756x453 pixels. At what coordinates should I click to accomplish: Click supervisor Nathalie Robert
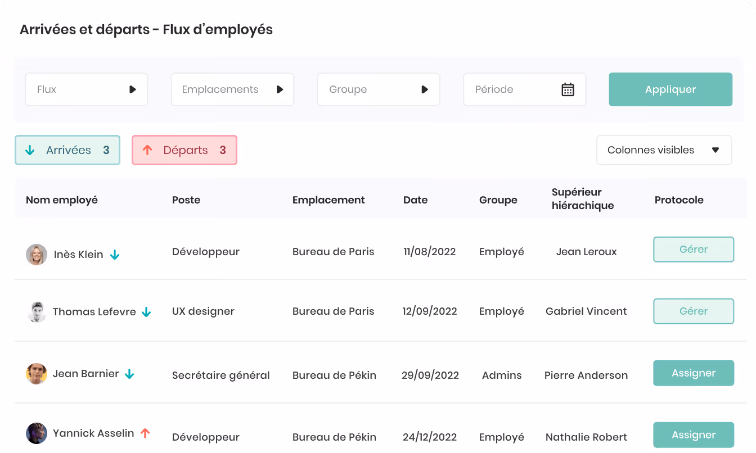coord(586,437)
